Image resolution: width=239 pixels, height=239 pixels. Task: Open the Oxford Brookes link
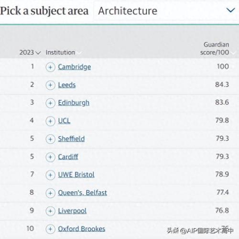[82, 229]
